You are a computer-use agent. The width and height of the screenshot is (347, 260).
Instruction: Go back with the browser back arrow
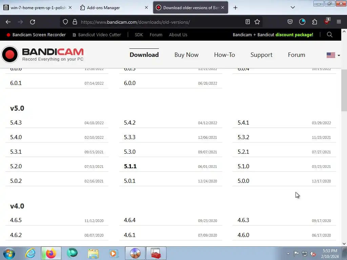(8, 22)
